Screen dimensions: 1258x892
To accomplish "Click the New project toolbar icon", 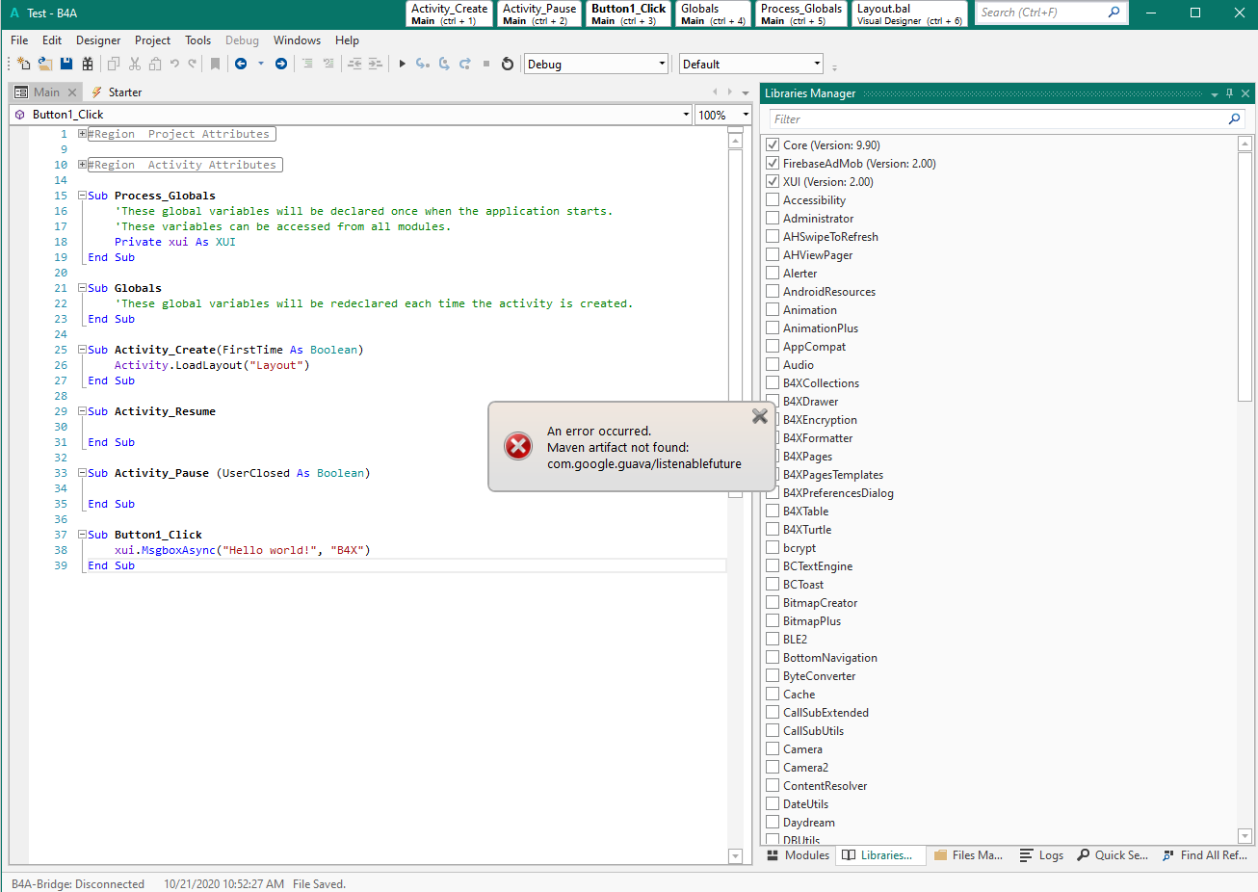I will coord(24,64).
